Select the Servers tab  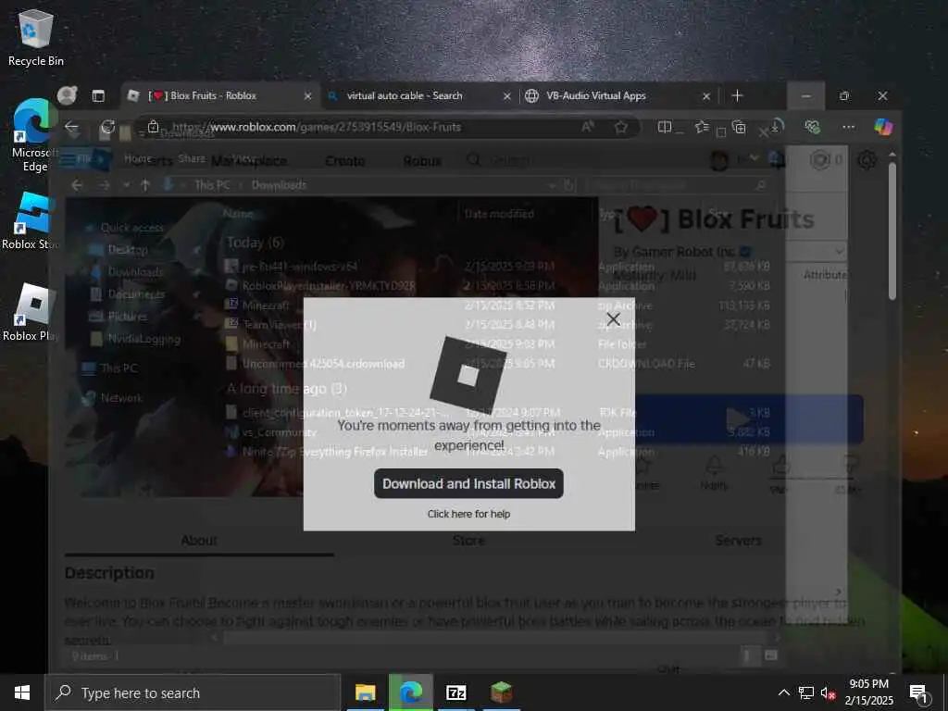pyautogui.click(x=738, y=541)
